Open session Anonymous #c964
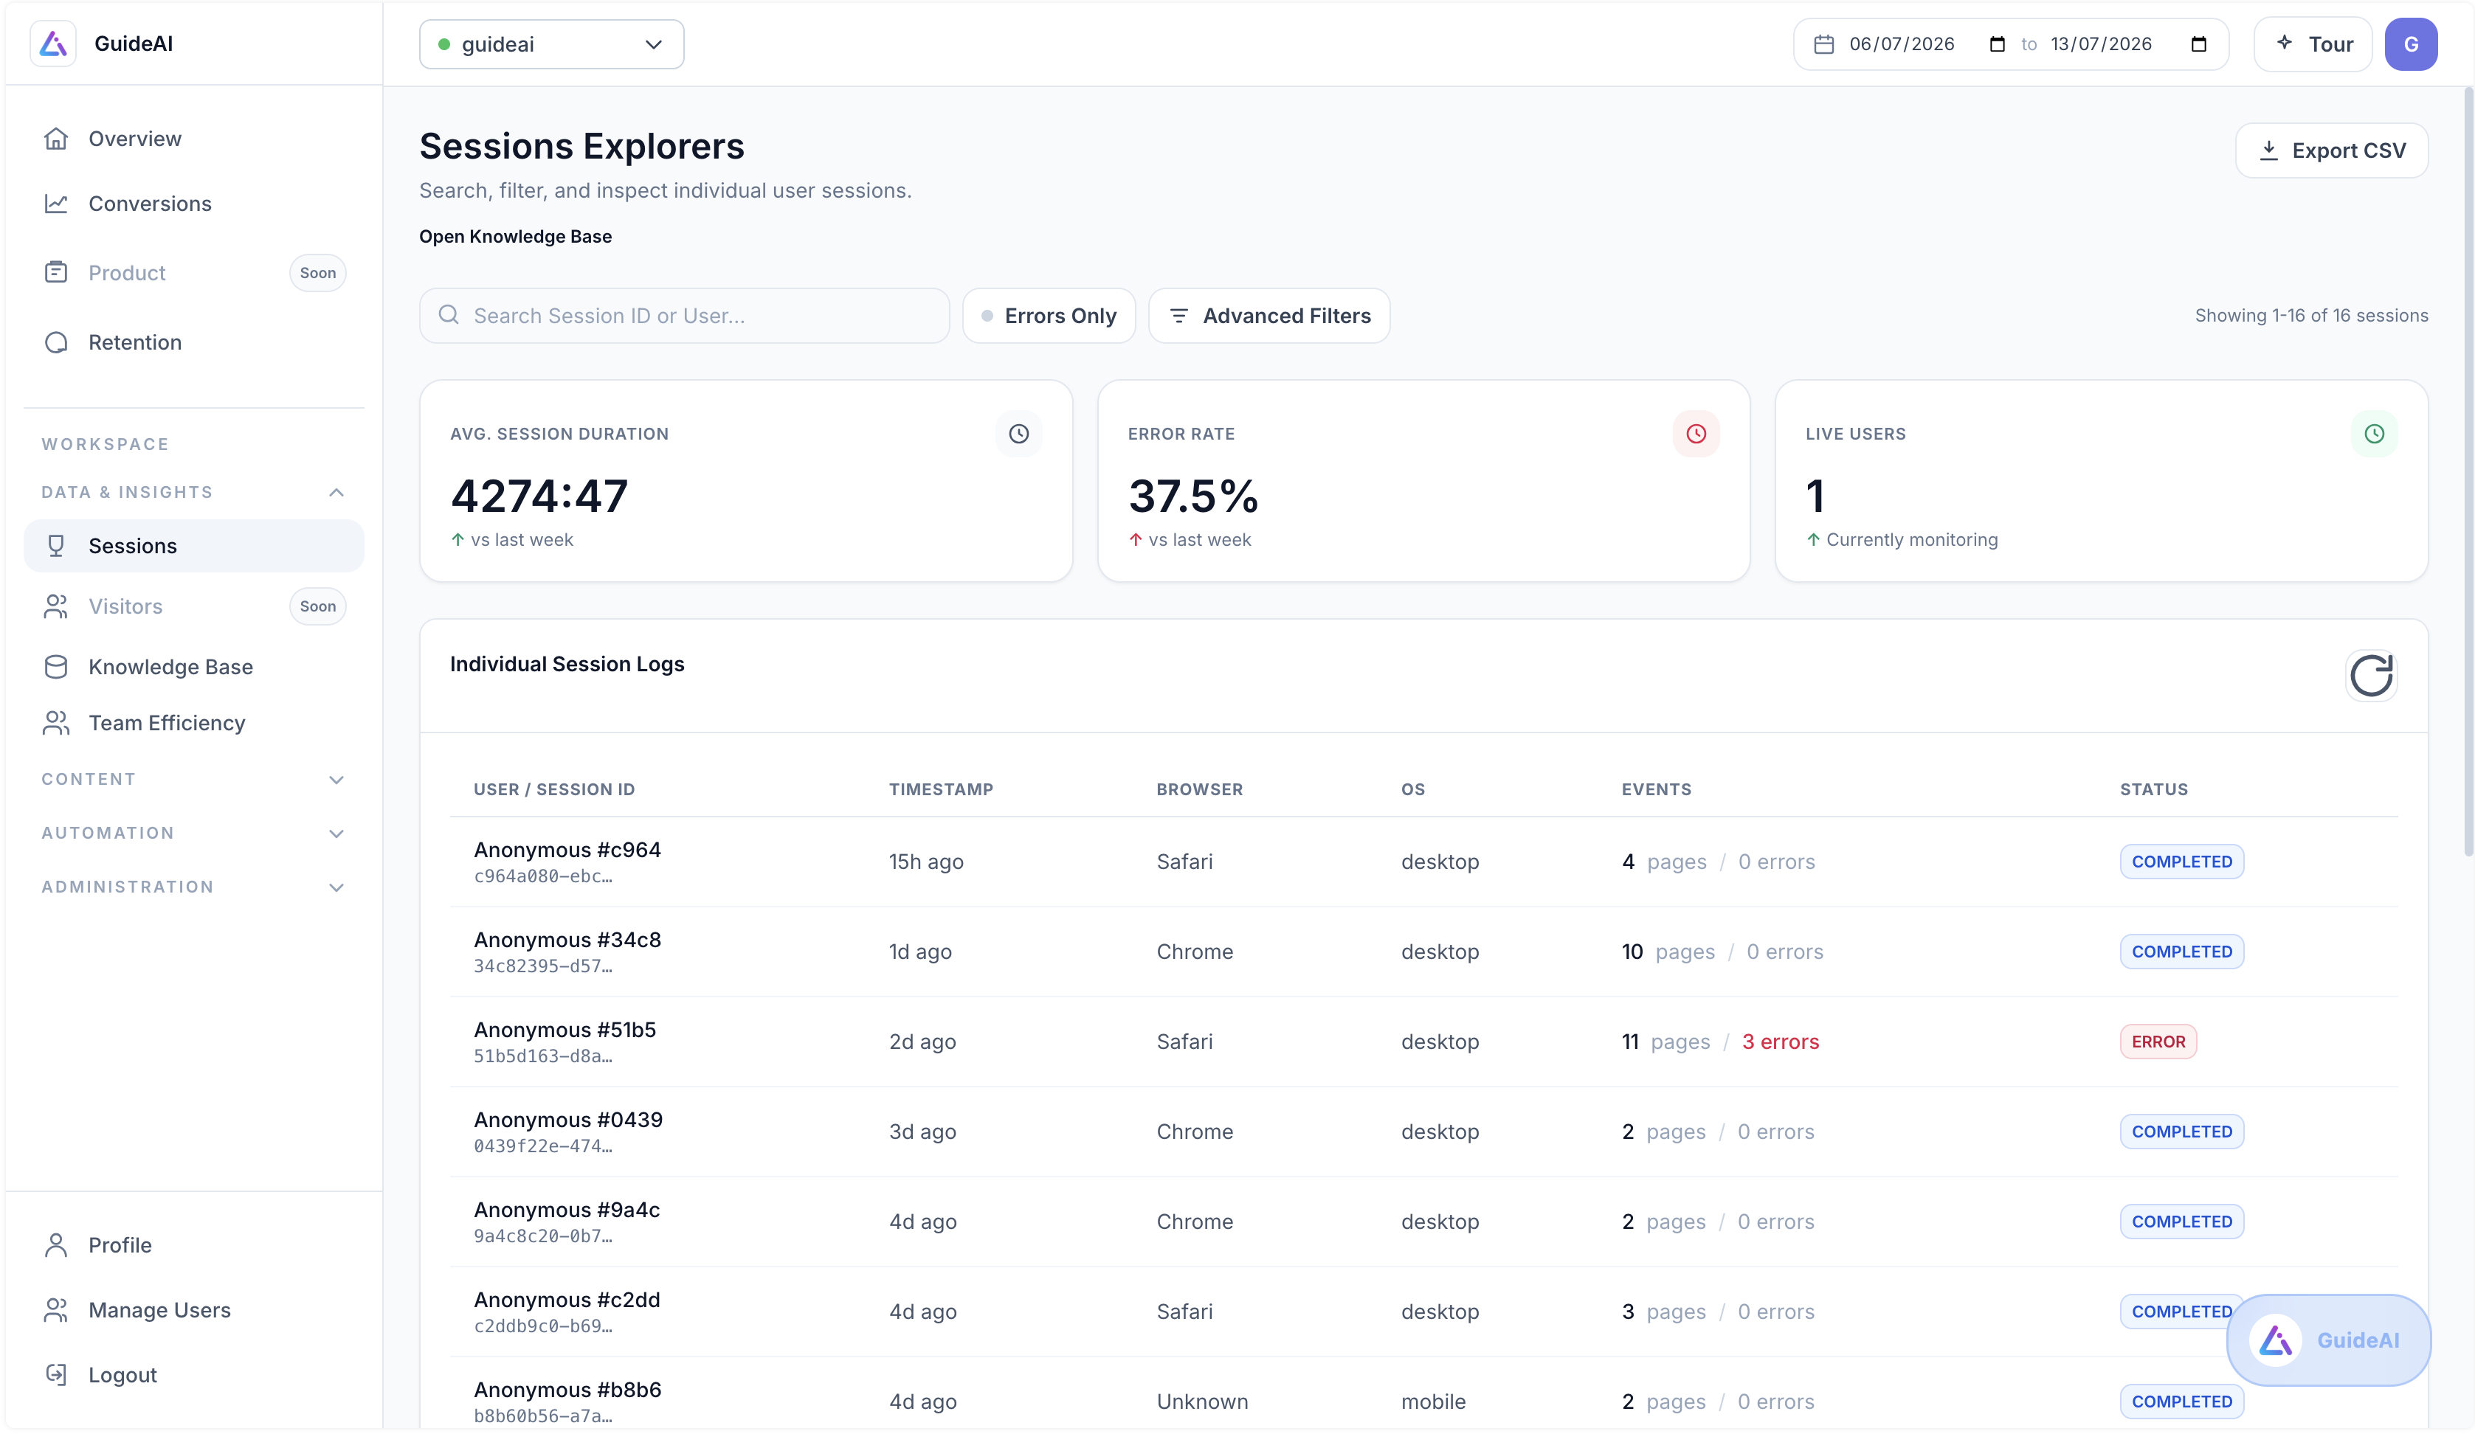This screenshot has width=2475, height=1434. [x=1423, y=861]
